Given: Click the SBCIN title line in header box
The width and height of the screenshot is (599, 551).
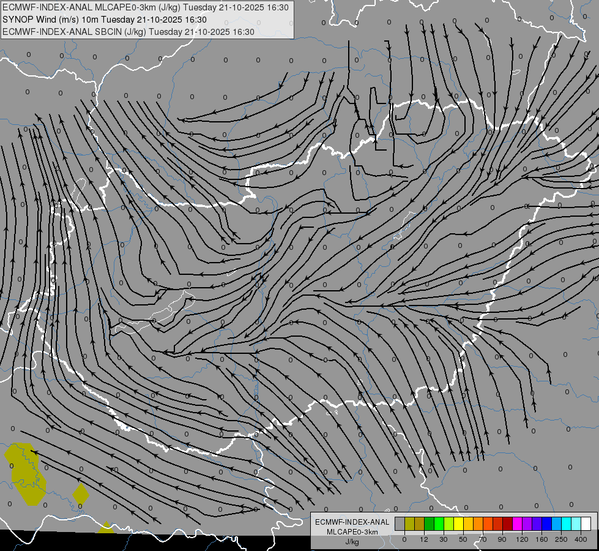Looking at the screenshot, I should point(128,32).
